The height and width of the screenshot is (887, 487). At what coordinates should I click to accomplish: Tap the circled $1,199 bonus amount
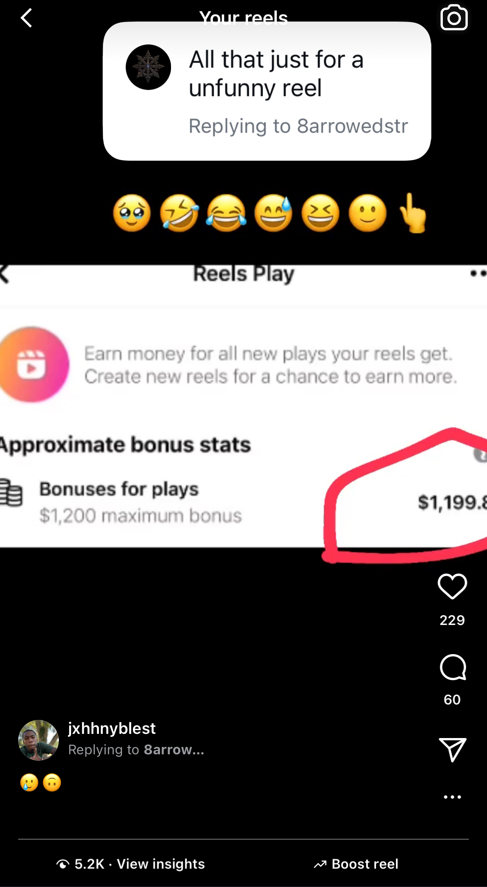pos(452,502)
